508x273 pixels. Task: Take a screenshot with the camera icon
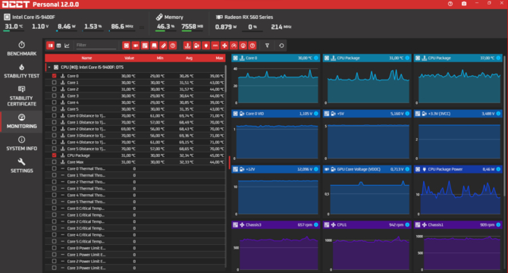(464, 4)
